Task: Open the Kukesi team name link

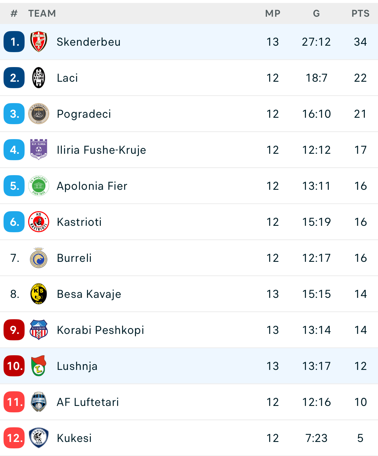Action: click(x=74, y=438)
